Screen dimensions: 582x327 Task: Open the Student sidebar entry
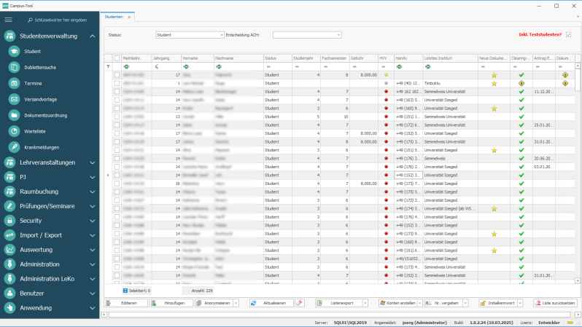point(32,52)
